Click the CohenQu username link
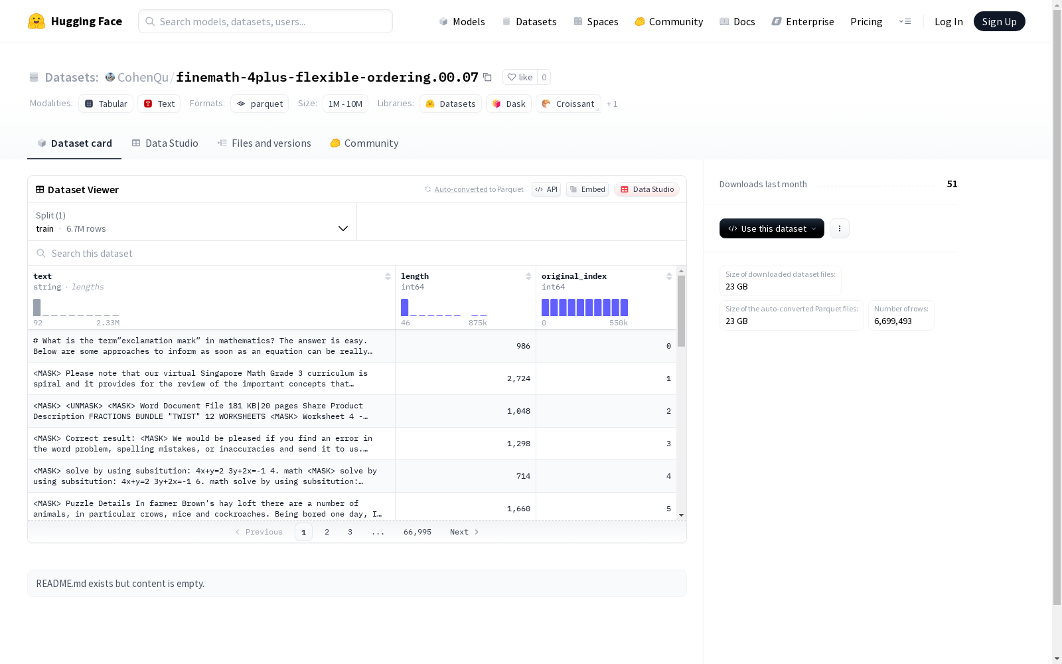1062x664 pixels. (143, 77)
